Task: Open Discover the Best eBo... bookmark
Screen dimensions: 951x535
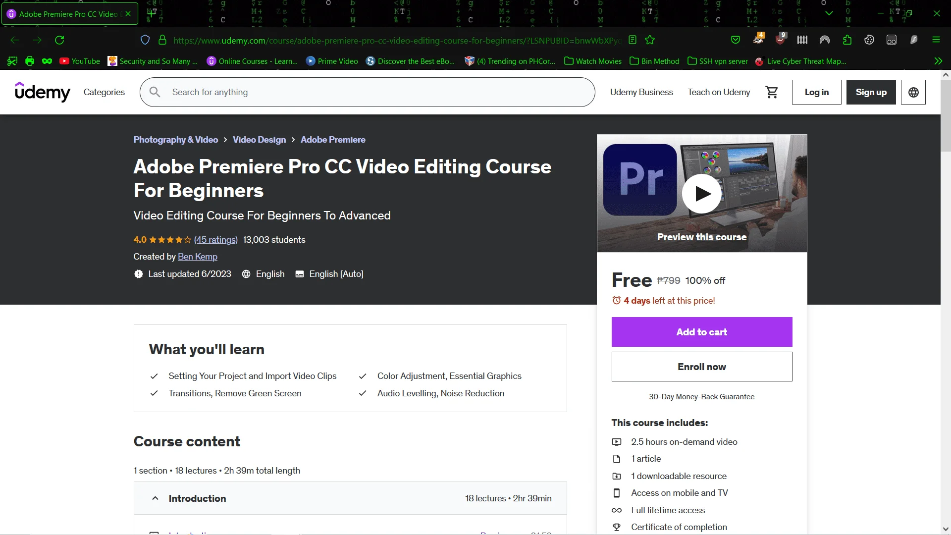Action: coord(411,61)
